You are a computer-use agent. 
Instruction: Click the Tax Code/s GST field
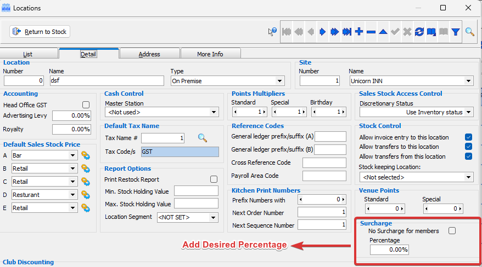tap(180, 152)
